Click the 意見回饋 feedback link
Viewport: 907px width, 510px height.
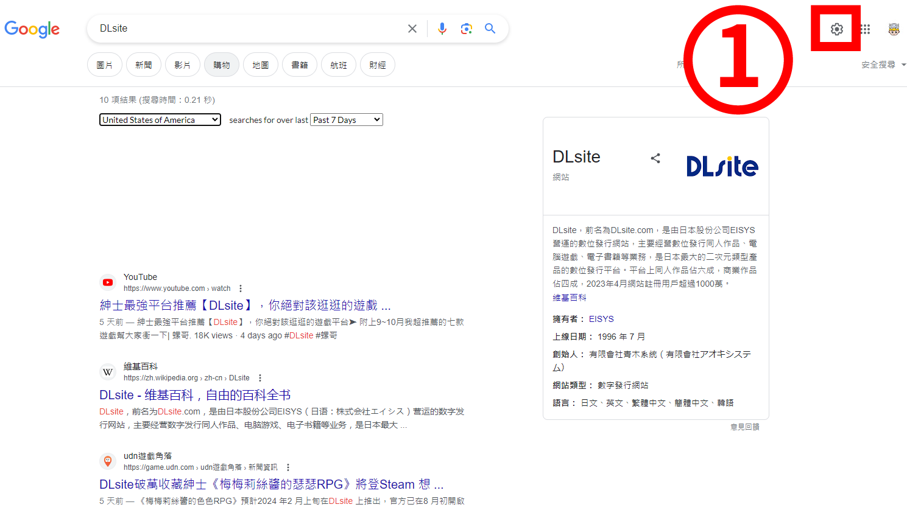coord(744,427)
